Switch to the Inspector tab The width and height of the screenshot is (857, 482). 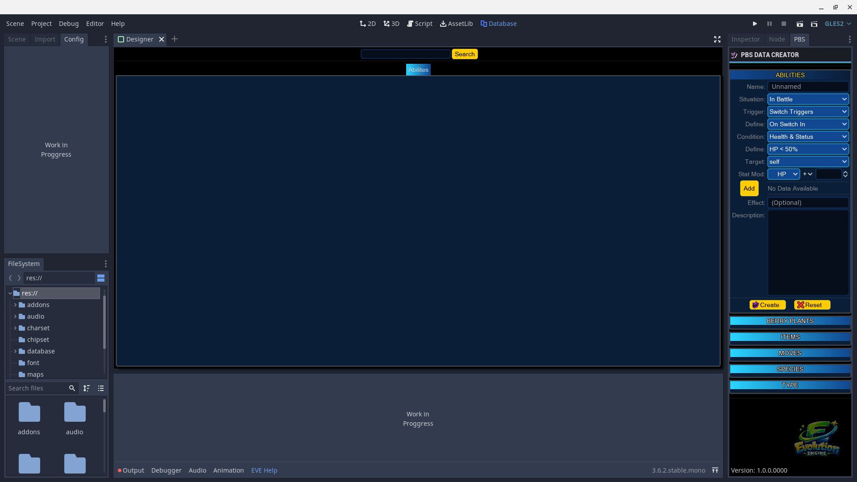(x=745, y=39)
